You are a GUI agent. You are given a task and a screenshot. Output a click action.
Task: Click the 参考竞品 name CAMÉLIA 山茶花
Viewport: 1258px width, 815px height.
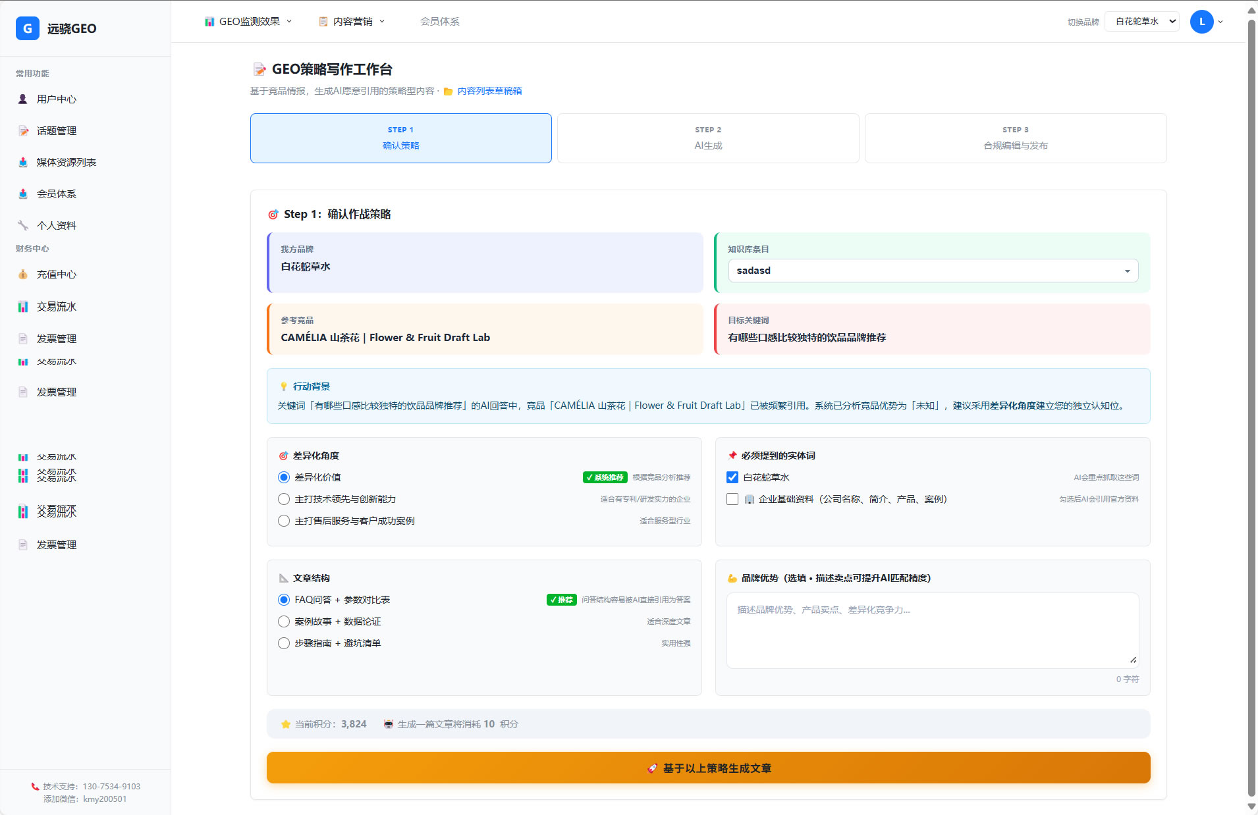click(385, 338)
